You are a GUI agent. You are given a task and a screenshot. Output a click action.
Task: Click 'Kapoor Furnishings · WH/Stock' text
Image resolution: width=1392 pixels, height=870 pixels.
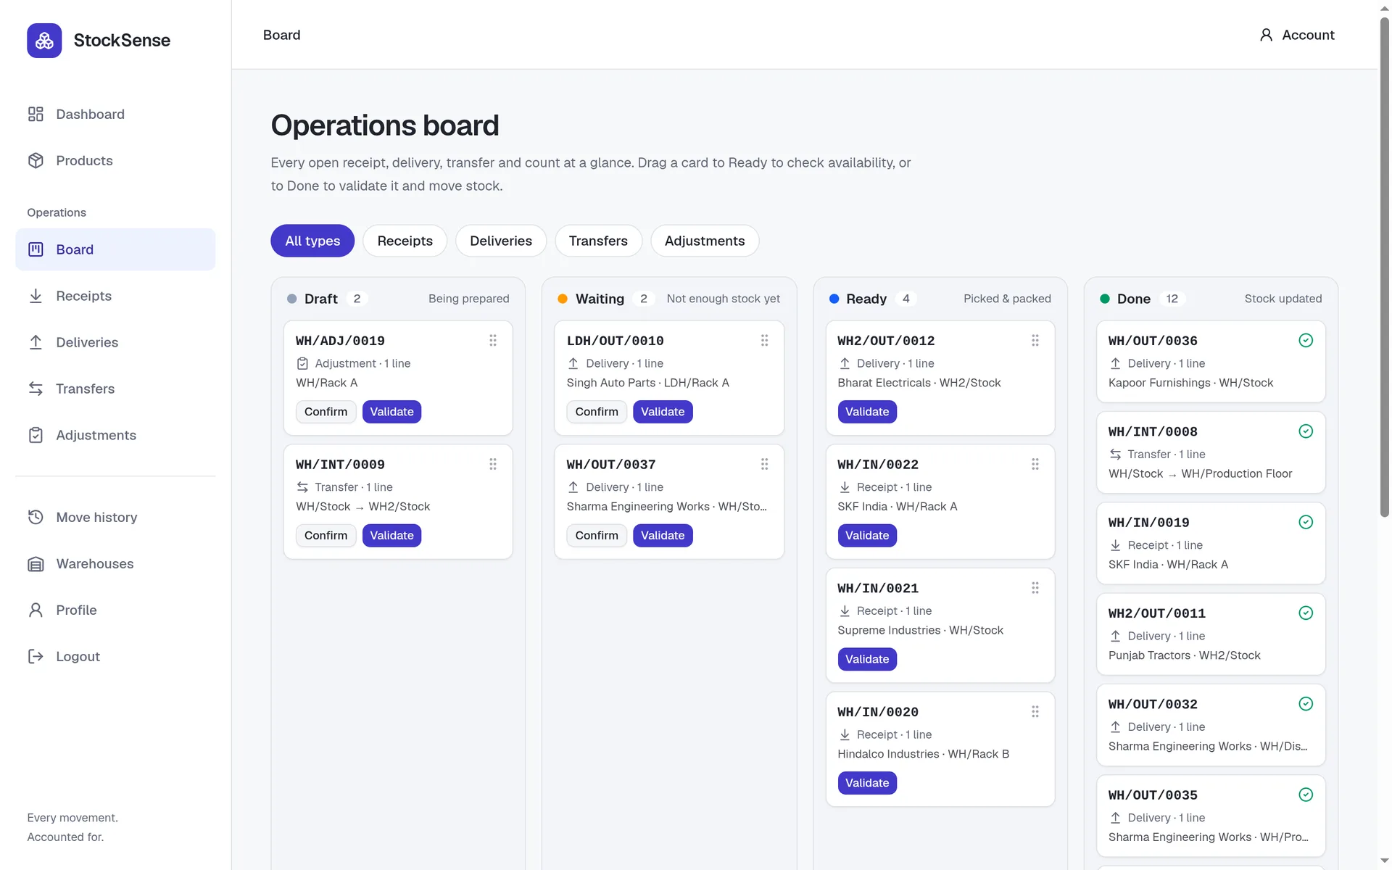point(1190,383)
